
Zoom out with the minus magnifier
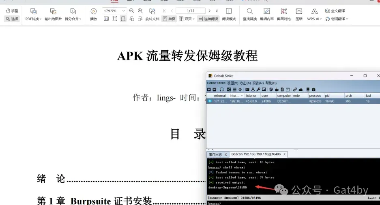(x=131, y=11)
